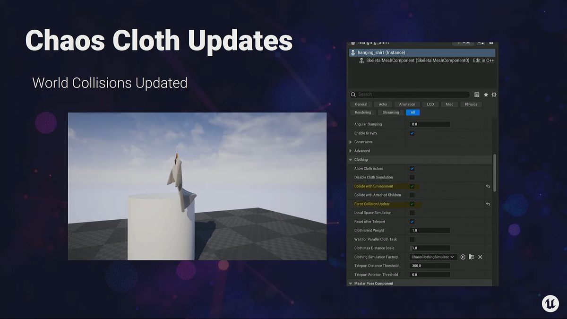Reset Collide with Environment to default

coord(488,186)
